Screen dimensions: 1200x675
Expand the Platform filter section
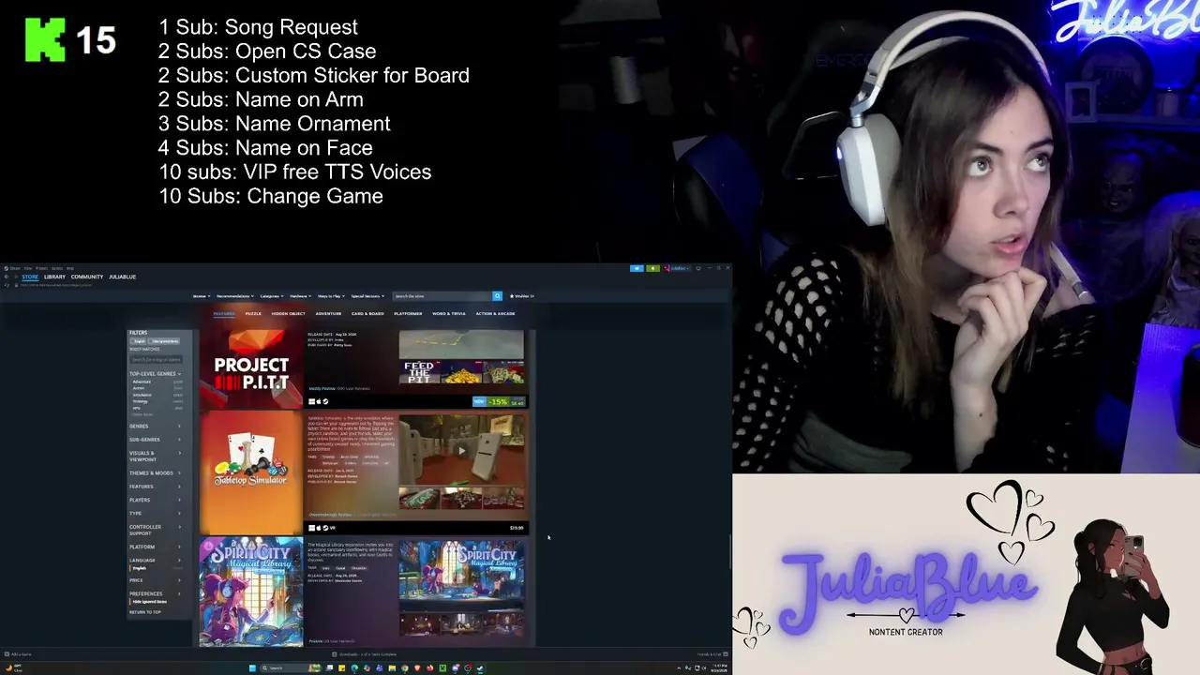coord(156,547)
